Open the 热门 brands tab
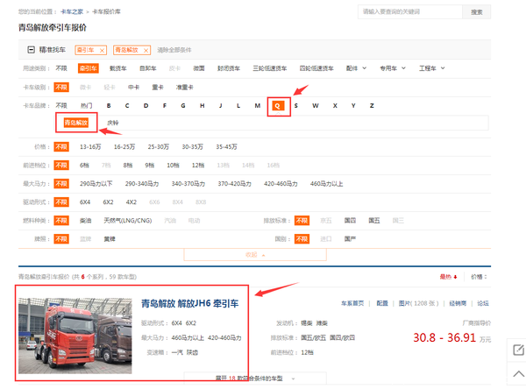 86,106
